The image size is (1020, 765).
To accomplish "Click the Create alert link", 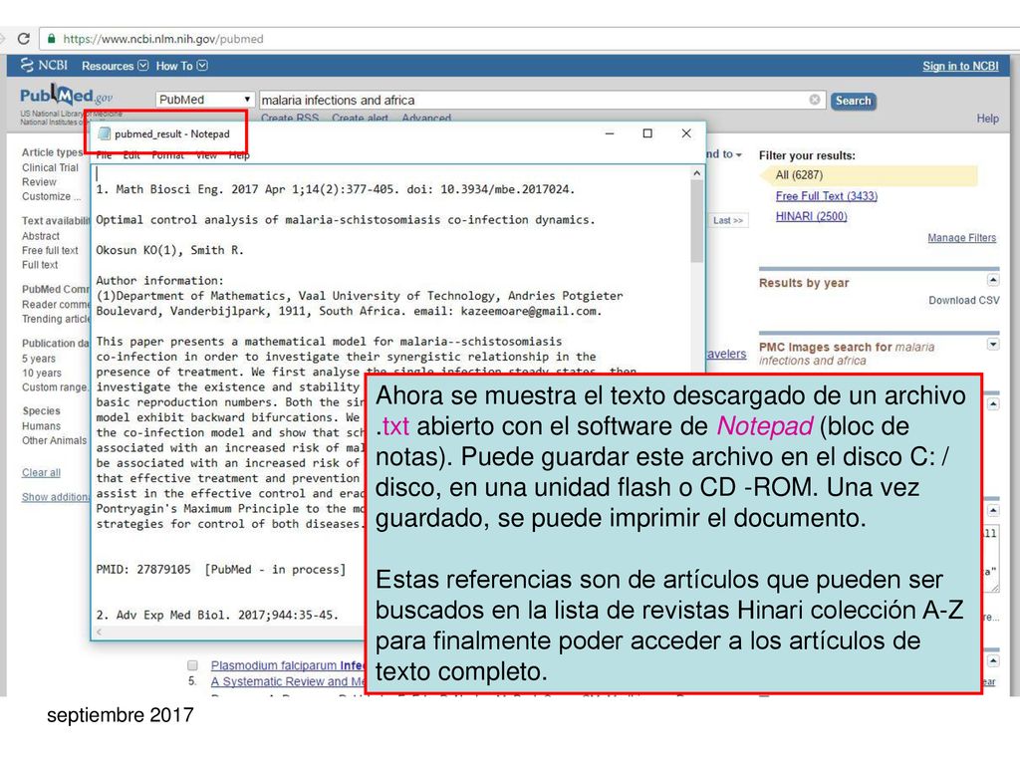I will 360,118.
